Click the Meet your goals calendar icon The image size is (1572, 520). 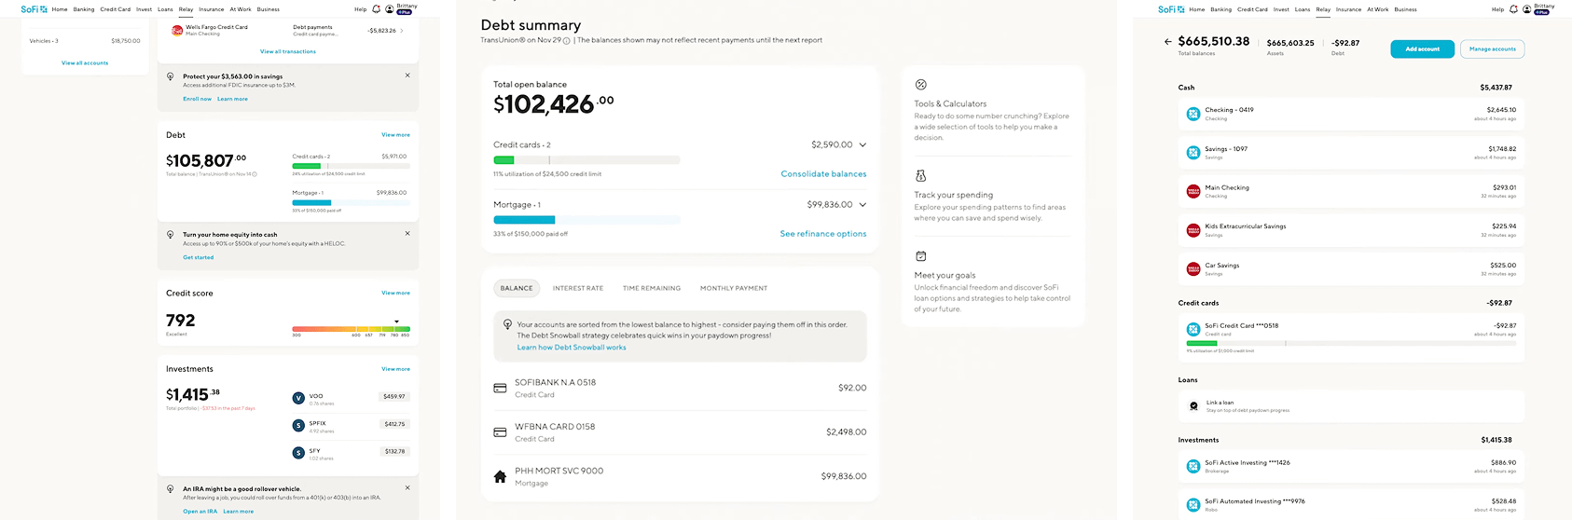pos(920,256)
